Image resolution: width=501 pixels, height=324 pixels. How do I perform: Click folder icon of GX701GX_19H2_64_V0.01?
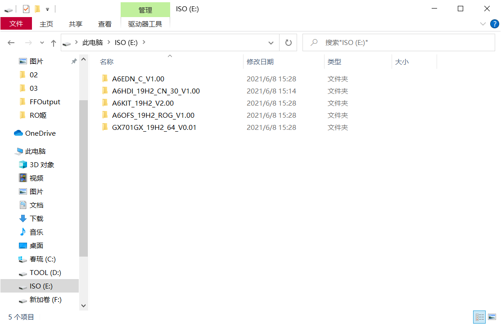pyautogui.click(x=105, y=127)
